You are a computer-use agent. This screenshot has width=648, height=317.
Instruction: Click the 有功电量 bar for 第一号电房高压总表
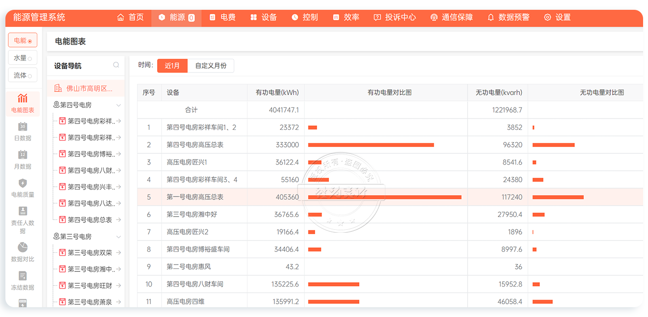click(x=385, y=197)
